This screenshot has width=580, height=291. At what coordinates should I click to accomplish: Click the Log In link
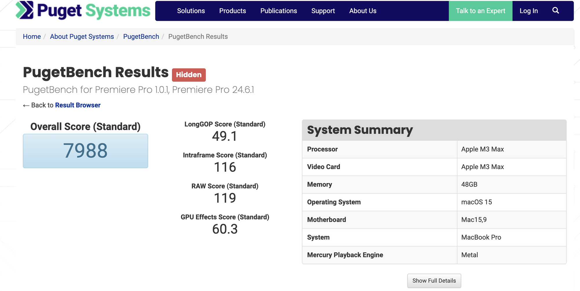coord(529,11)
